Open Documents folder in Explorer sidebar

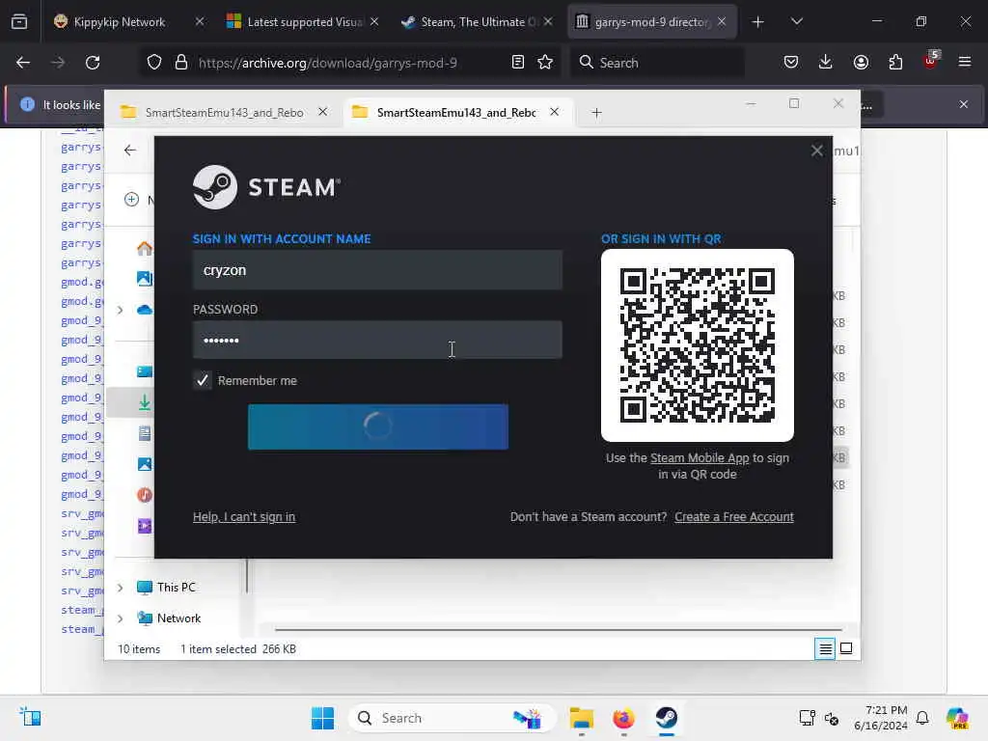click(145, 433)
